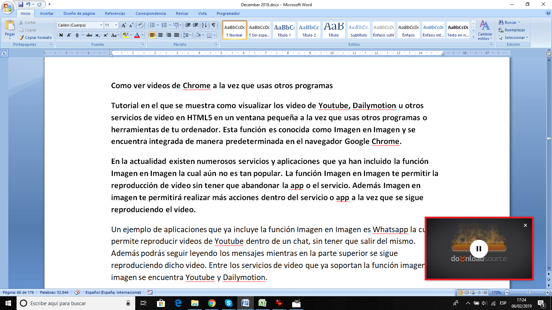Screen dimensions: 552x310
Task: Open Cambiar estilos menu
Action: (x=485, y=30)
